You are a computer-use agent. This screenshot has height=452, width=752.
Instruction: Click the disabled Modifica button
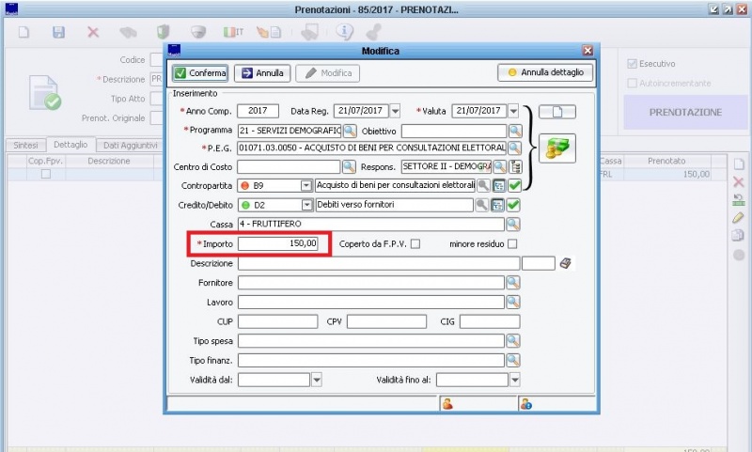coord(328,73)
